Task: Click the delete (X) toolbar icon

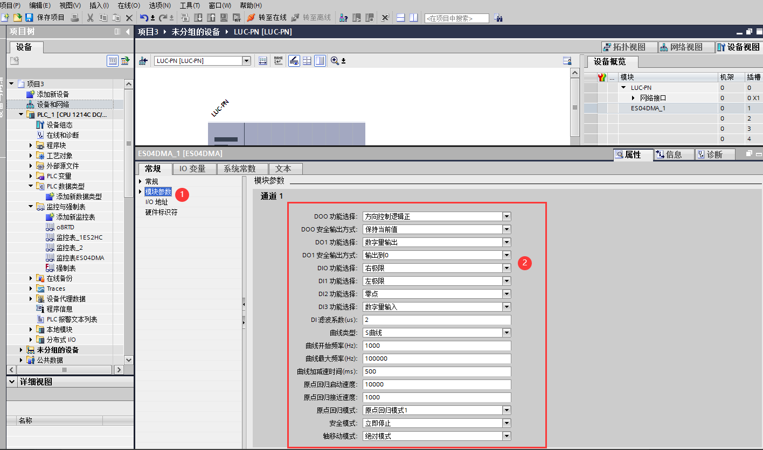Action: click(x=129, y=18)
